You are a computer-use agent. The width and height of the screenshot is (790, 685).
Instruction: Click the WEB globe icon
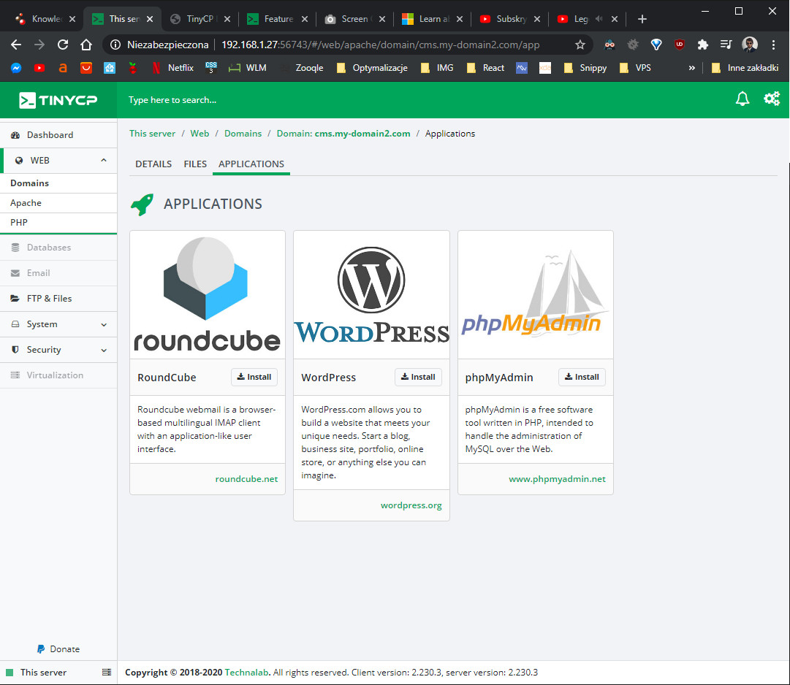tap(19, 161)
